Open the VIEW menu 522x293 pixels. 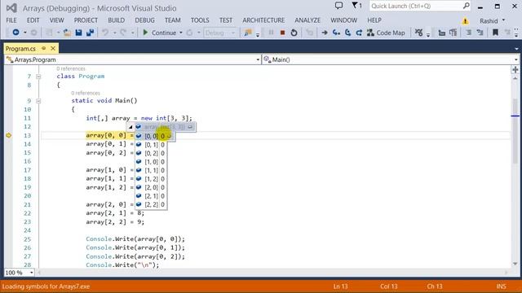coord(56,20)
